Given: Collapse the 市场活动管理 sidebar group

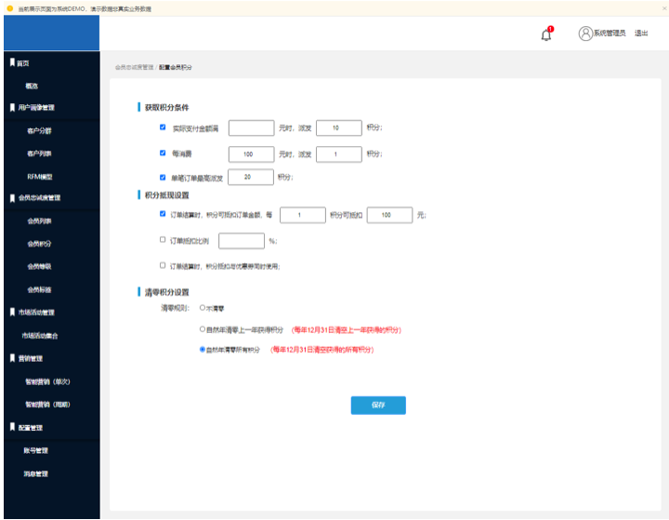Looking at the screenshot, I should pyautogui.click(x=36, y=313).
